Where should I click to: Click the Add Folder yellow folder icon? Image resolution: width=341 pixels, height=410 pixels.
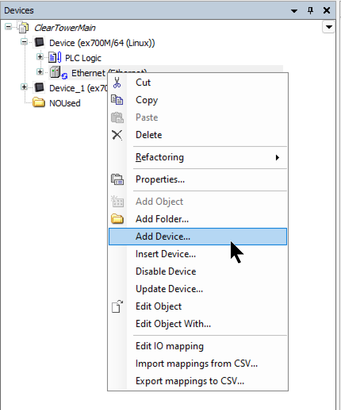117,219
